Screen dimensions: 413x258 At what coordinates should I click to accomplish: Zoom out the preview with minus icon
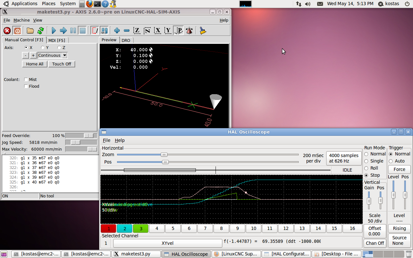click(127, 31)
